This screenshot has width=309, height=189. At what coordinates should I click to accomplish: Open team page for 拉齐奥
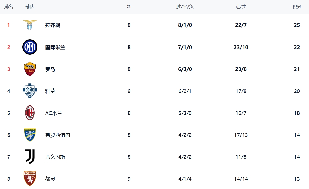pos(53,25)
